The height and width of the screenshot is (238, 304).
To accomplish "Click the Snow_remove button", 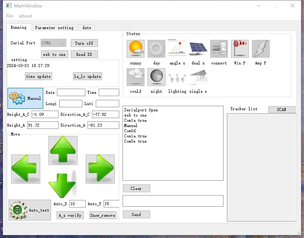I will 103,215.
